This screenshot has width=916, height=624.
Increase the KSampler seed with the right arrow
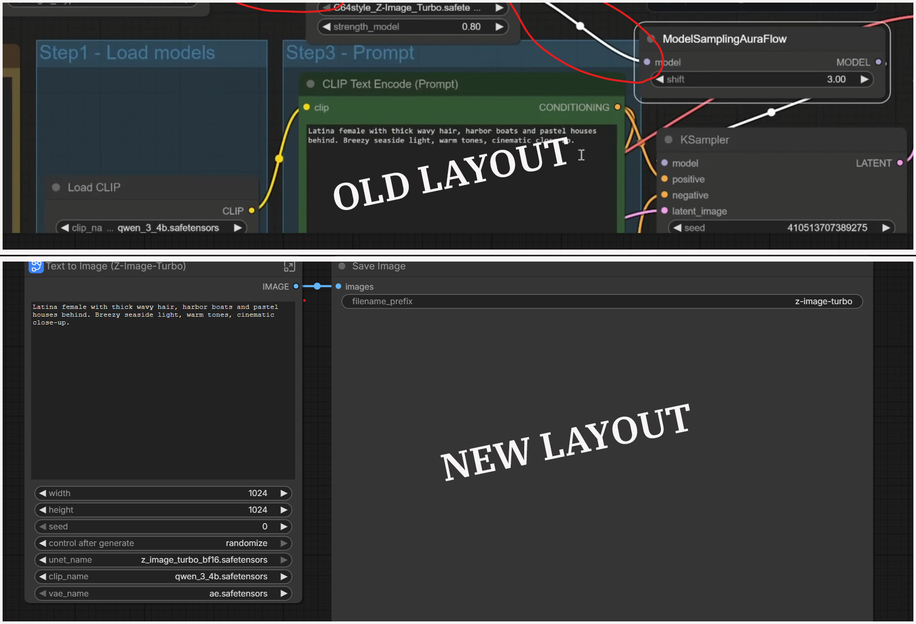tap(886, 228)
